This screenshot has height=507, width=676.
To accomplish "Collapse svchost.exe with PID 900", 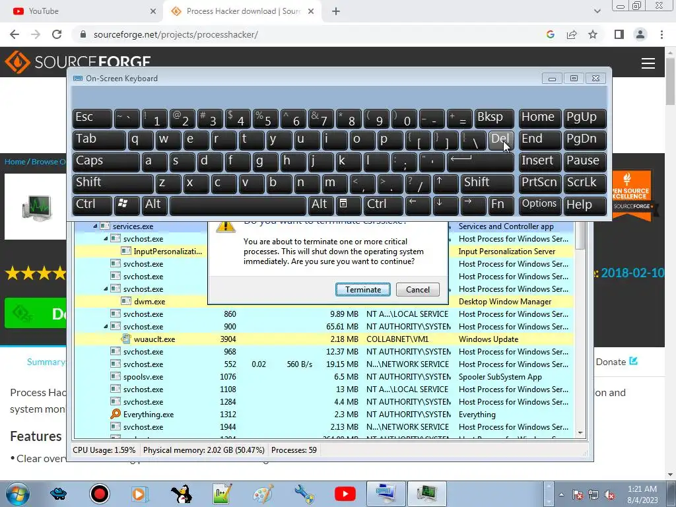I will pyautogui.click(x=106, y=326).
